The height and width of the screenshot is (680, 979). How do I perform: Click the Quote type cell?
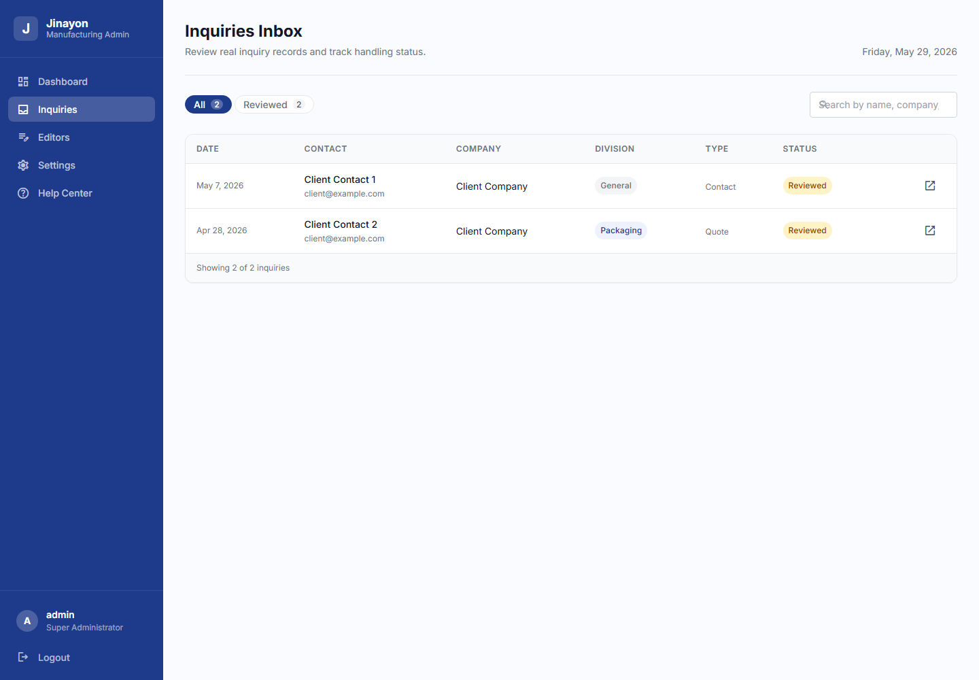(x=717, y=232)
